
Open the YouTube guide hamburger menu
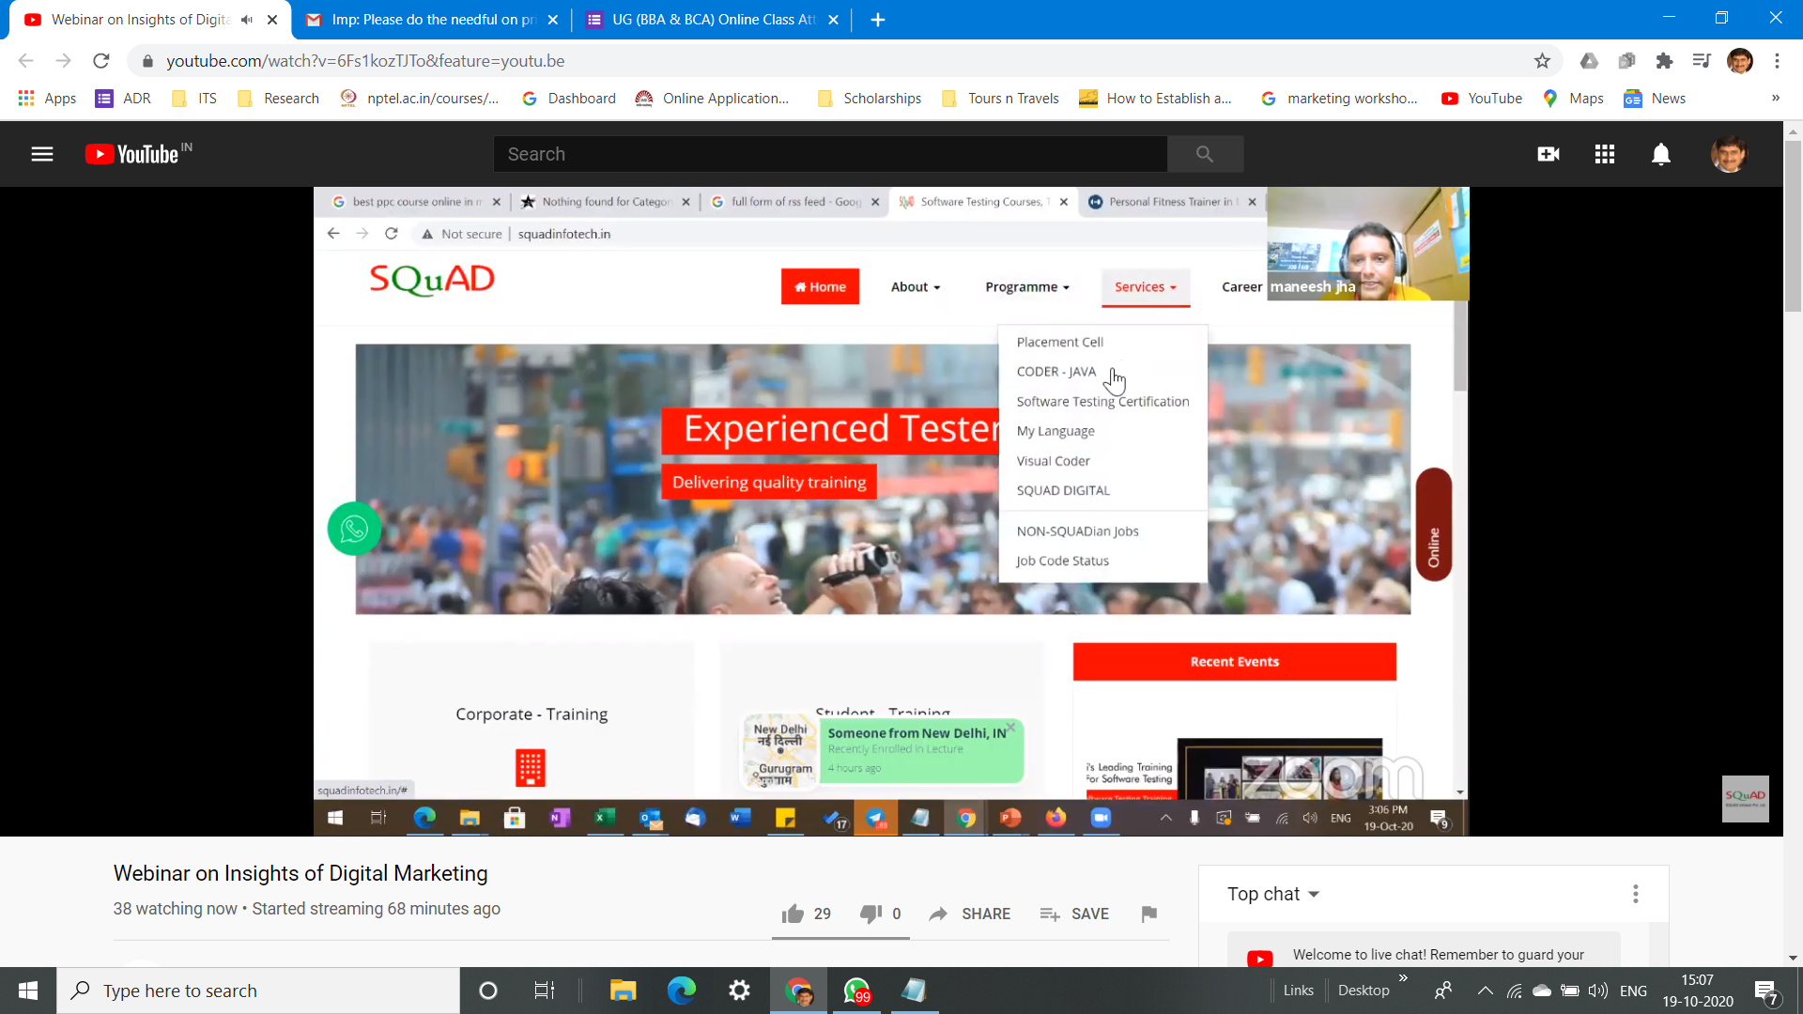coord(42,154)
